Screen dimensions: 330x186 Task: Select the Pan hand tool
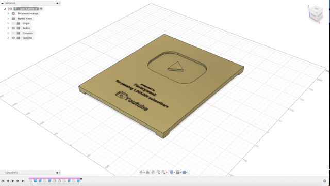153,172
